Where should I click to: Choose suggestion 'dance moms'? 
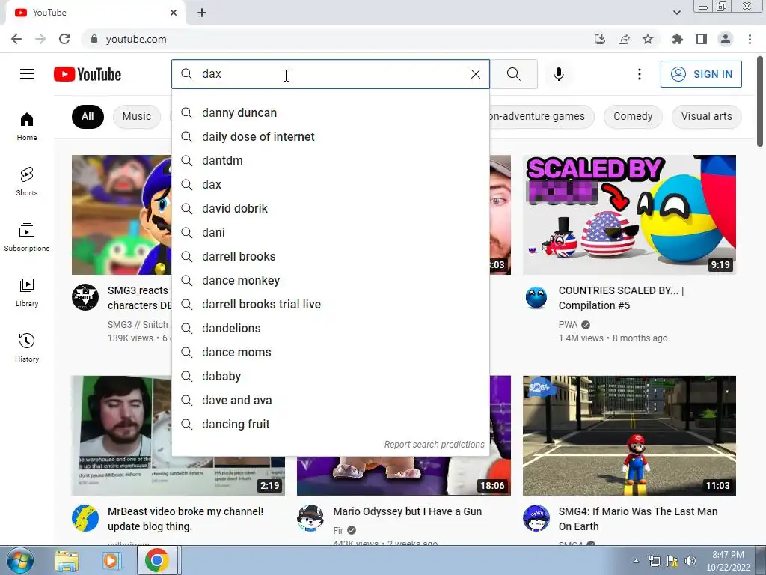pos(330,352)
